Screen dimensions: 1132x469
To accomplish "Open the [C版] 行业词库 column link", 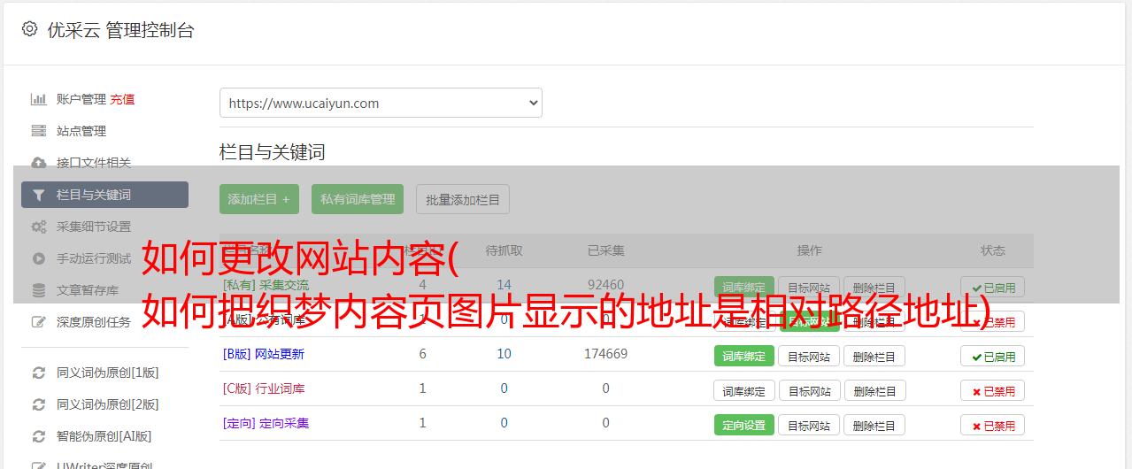I will point(263,388).
